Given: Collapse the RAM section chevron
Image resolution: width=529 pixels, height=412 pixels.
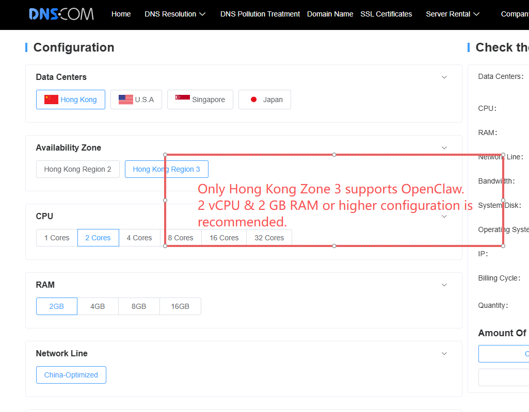Looking at the screenshot, I should pos(444,285).
